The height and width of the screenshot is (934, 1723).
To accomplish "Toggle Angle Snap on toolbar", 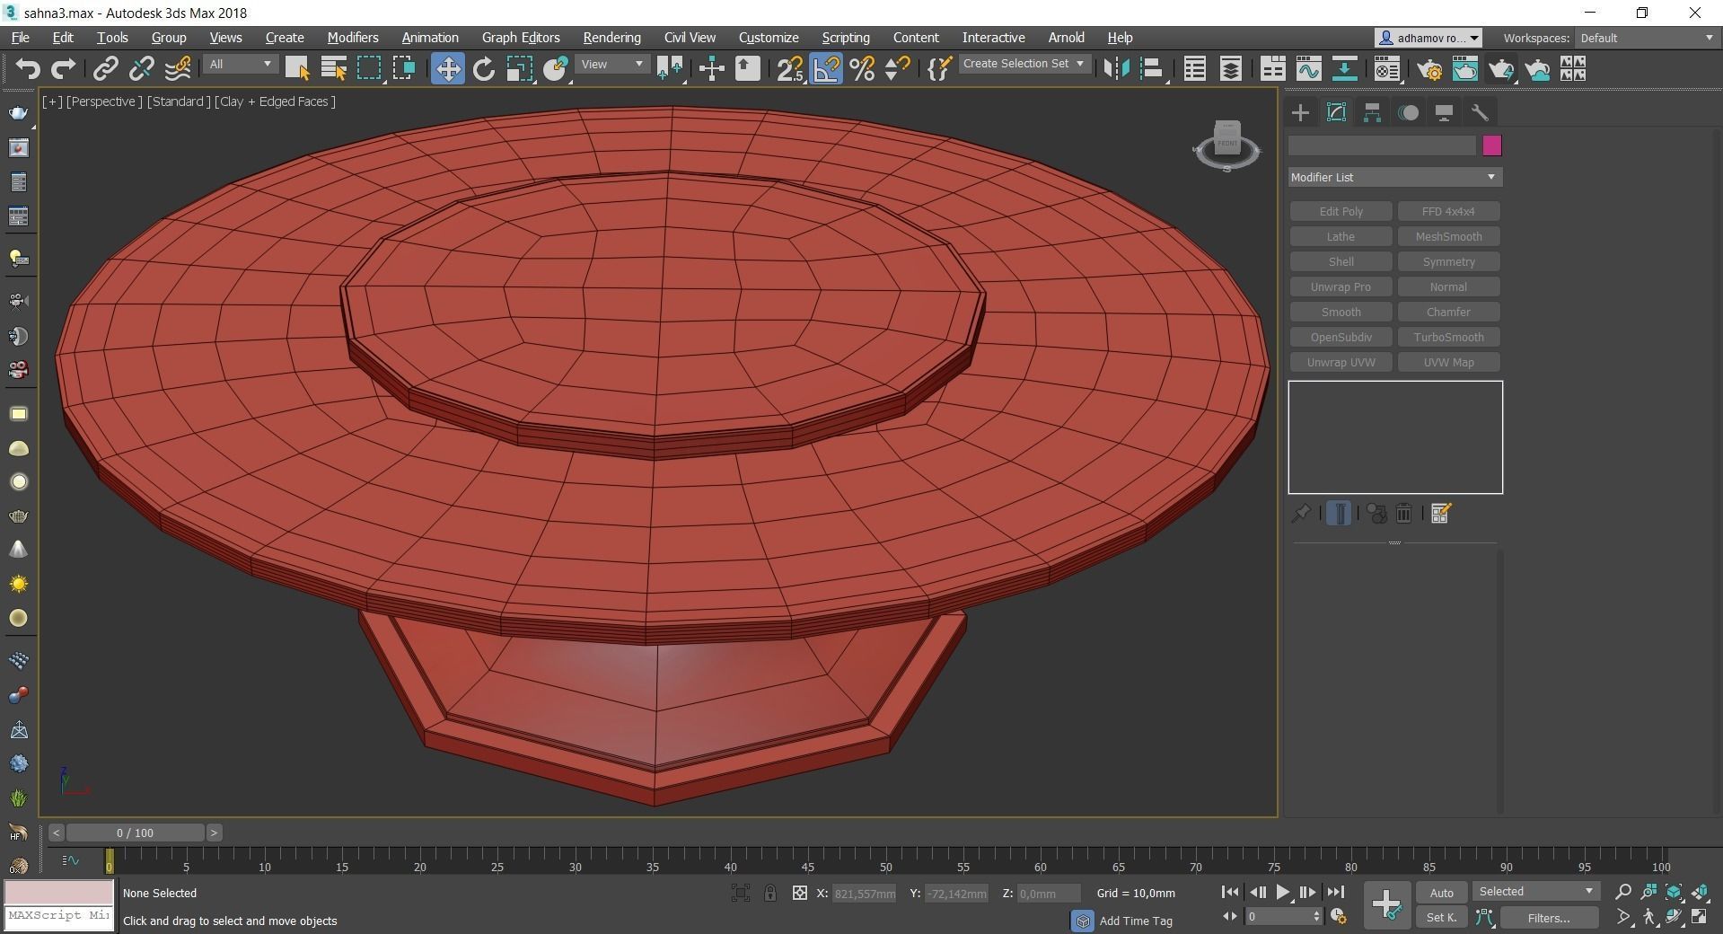I will point(826,69).
